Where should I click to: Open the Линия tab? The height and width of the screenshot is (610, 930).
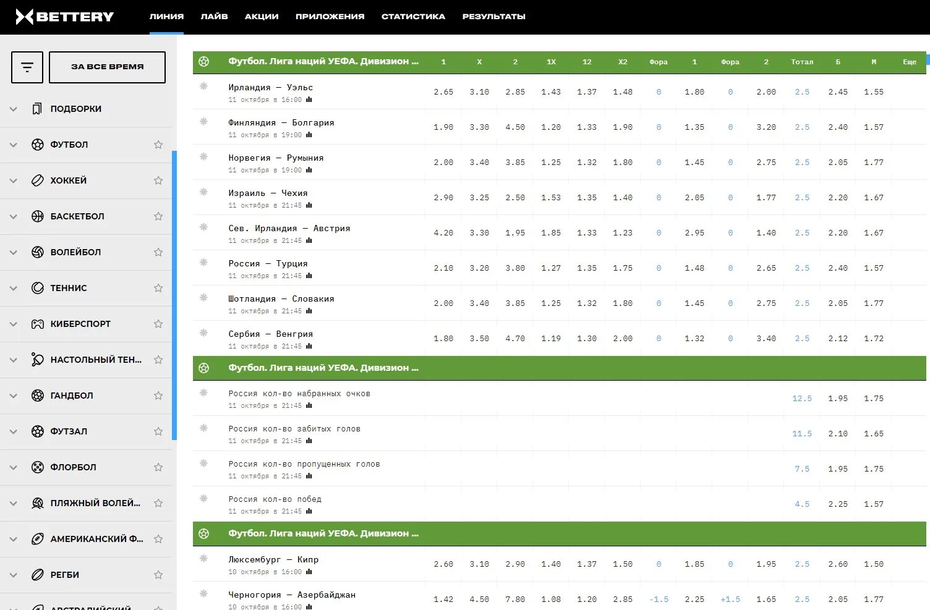166,17
